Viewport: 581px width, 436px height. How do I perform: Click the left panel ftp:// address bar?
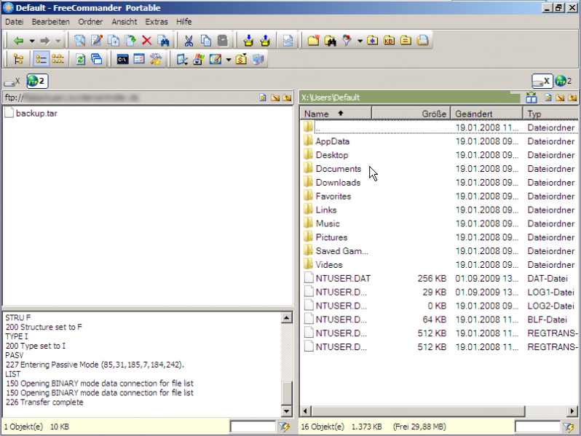coord(130,98)
